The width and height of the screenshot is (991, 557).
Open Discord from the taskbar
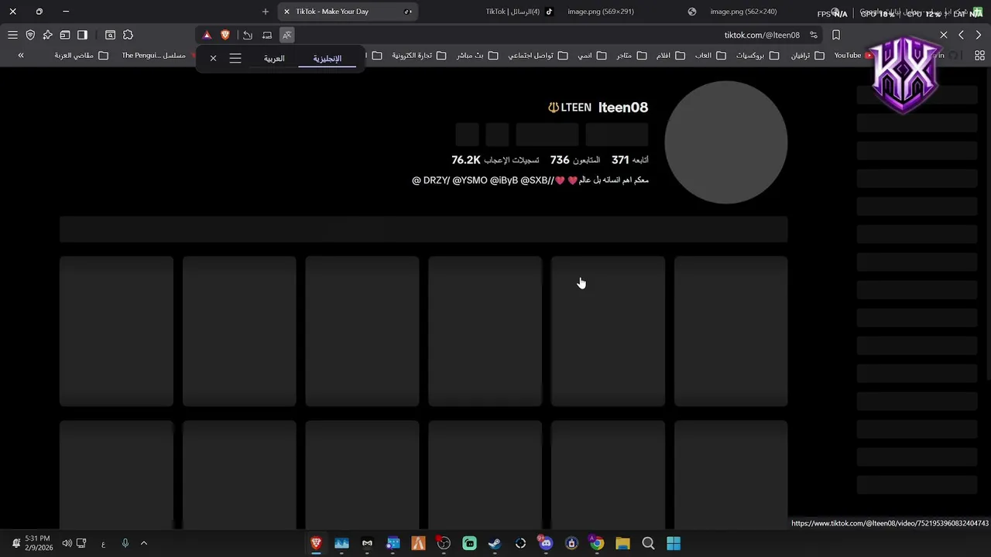pos(546,543)
